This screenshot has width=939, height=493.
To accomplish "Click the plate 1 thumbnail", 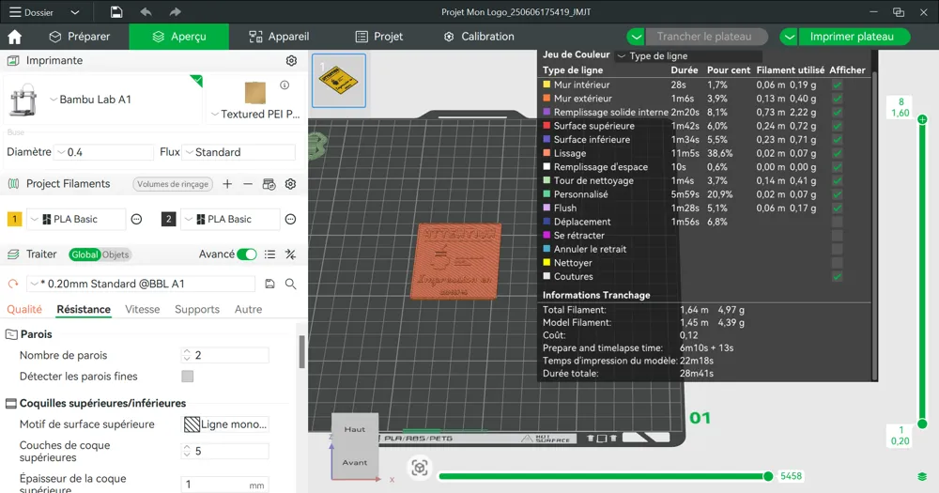I will [x=339, y=81].
